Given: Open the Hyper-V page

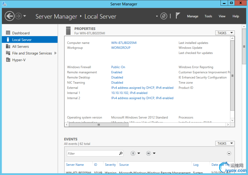Looking at the screenshot, I should coord(30,60).
